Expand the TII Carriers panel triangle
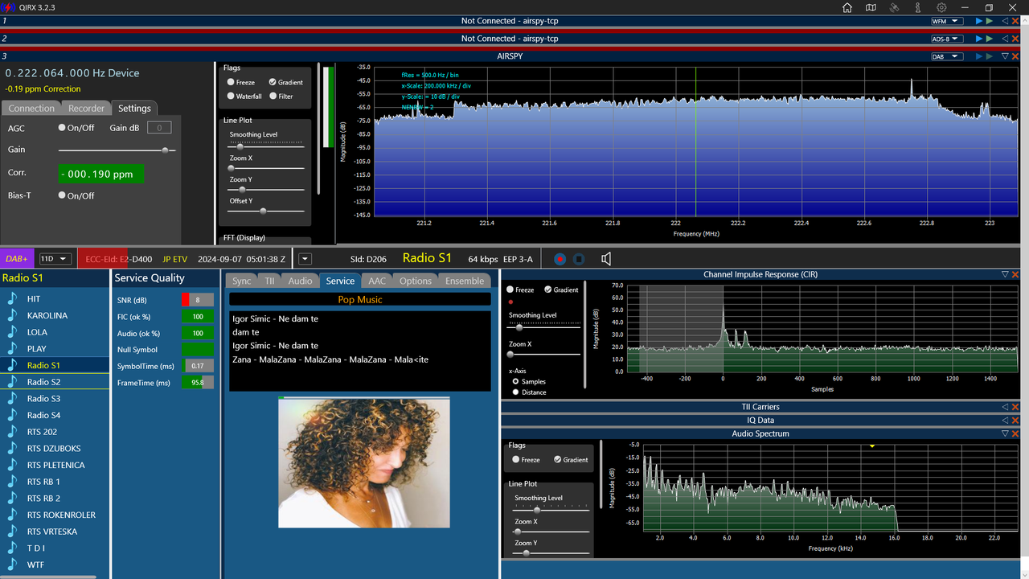1029x579 pixels. pos(1005,408)
